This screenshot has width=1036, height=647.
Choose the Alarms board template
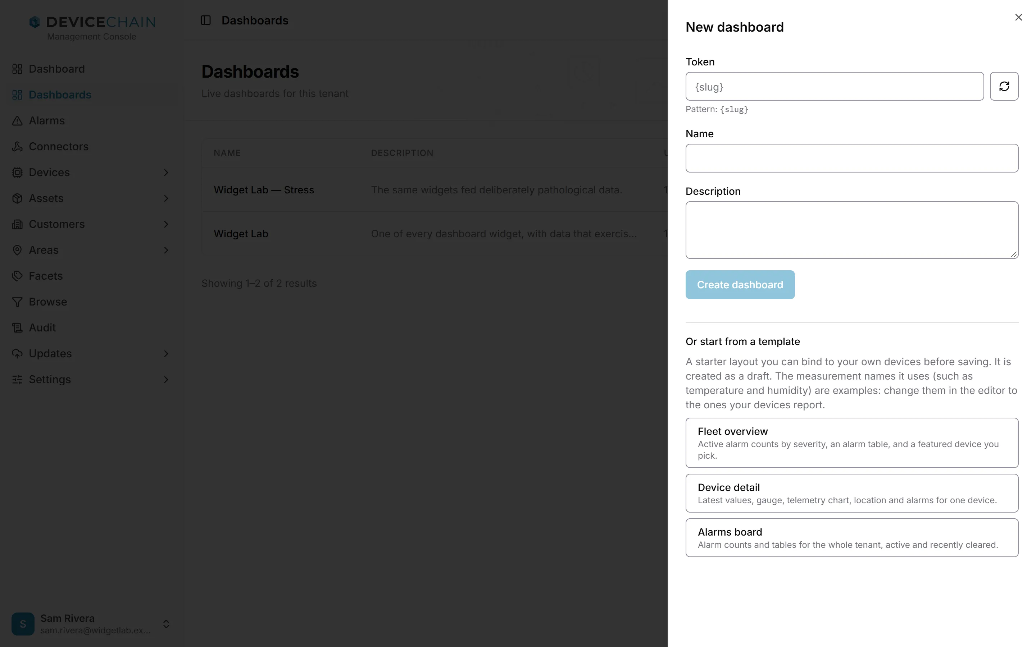851,537
